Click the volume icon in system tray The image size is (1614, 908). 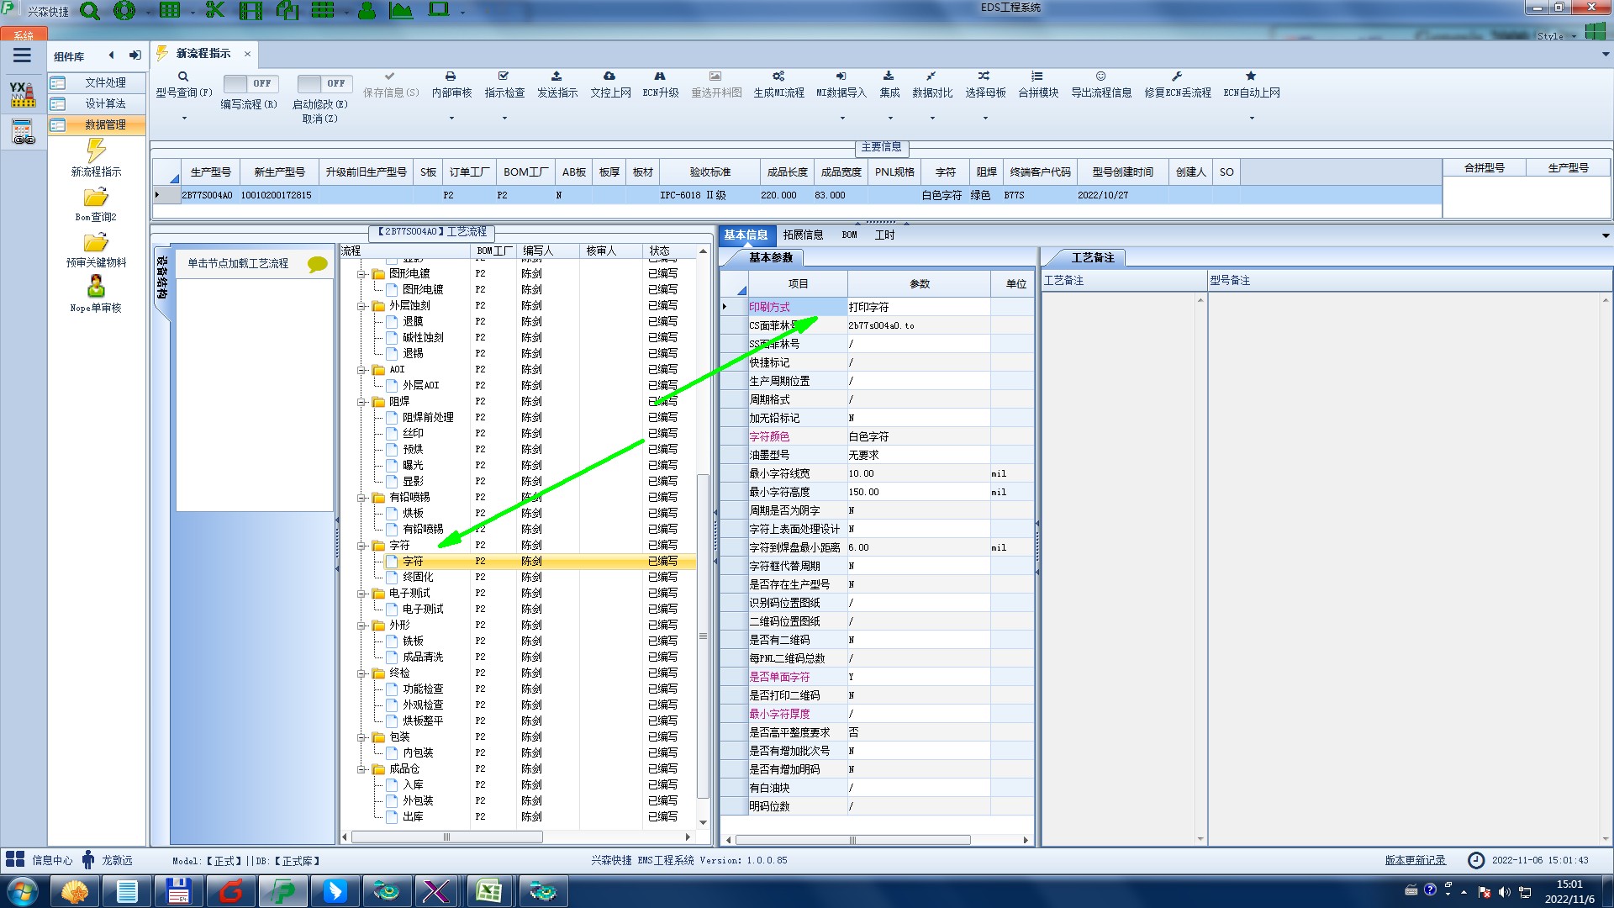tap(1504, 891)
